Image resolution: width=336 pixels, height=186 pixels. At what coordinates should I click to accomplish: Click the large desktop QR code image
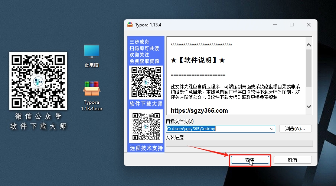tap(38, 81)
